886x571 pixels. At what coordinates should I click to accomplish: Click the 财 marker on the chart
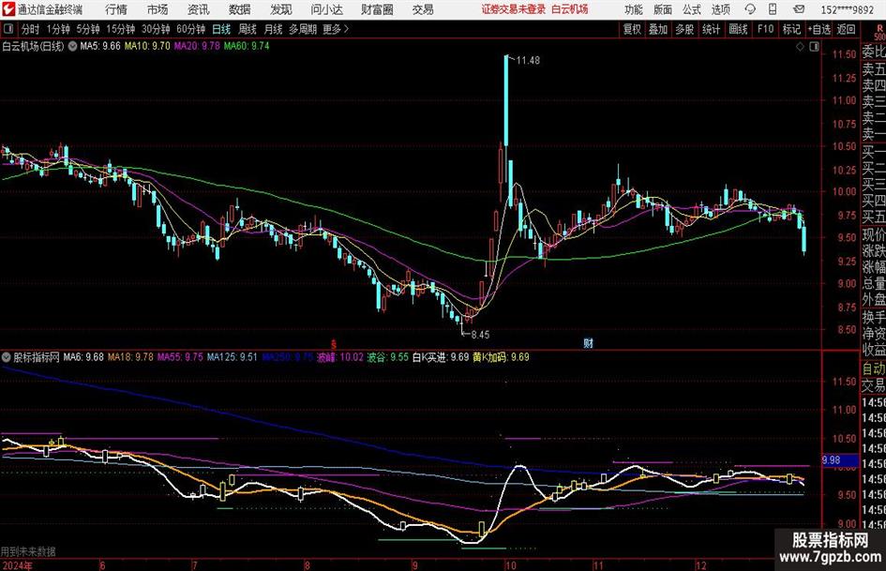(x=588, y=342)
